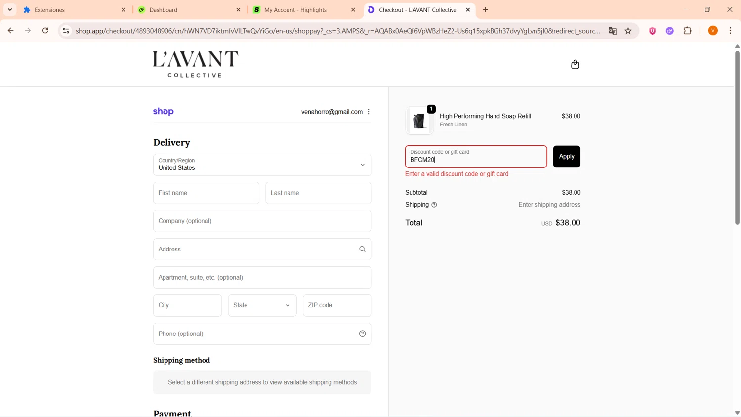741x417 pixels.
Task: Click the Fresh Linen variant text
Action: click(x=453, y=125)
